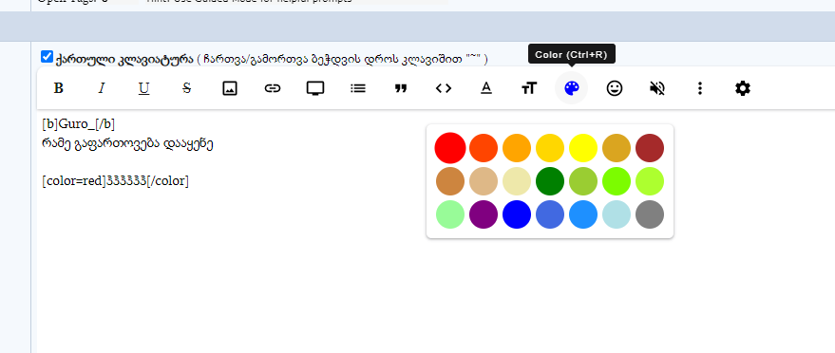
Task: Apply strikethrough formatting
Action: pyautogui.click(x=186, y=88)
